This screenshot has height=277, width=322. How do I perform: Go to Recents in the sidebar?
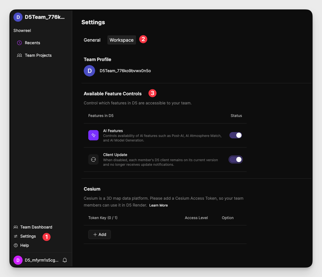click(32, 43)
